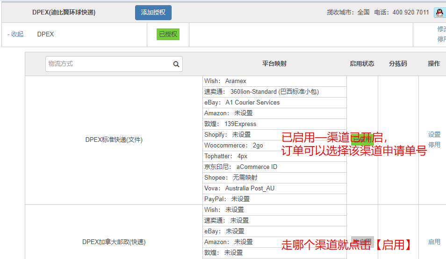Click 启用 for DPEX加拿大邮政(快递)
The width and height of the screenshot is (446, 259).
(x=434, y=242)
